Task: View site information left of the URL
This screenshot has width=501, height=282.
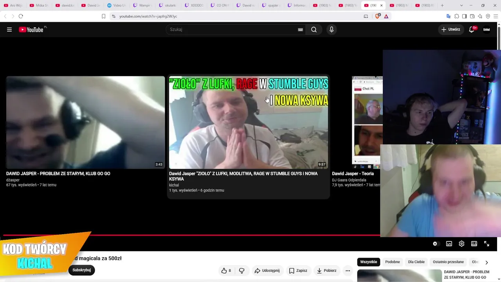Action: pyautogui.click(x=114, y=16)
